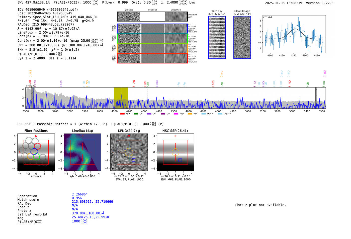Image resolution: width=351 pixels, height=239 pixels.
Task: Click the magenta MgII legend swatch
Action: point(176,114)
